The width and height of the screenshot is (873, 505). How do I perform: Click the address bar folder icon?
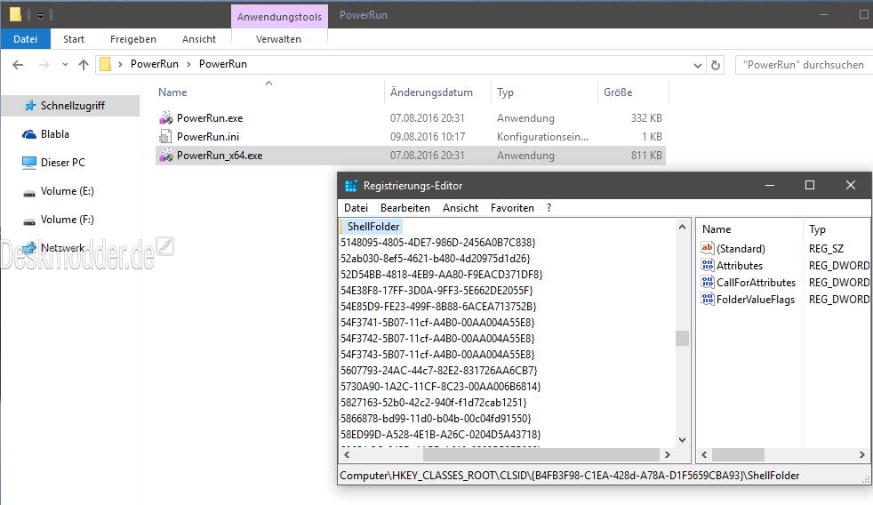pyautogui.click(x=105, y=65)
